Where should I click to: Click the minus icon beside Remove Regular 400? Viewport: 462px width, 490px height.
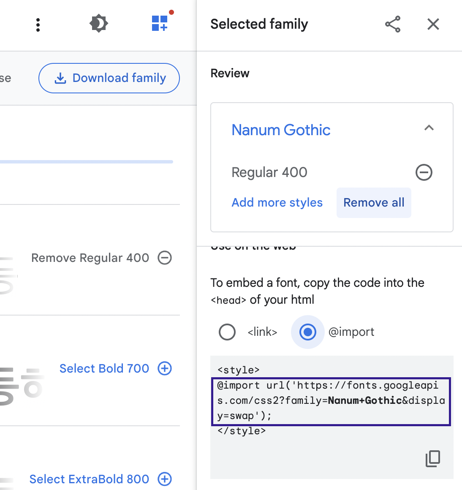tap(165, 258)
